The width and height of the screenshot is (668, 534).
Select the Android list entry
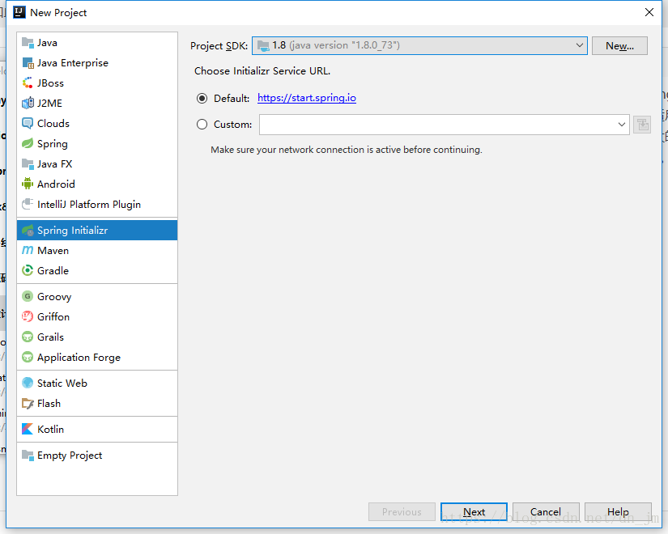tap(97, 184)
